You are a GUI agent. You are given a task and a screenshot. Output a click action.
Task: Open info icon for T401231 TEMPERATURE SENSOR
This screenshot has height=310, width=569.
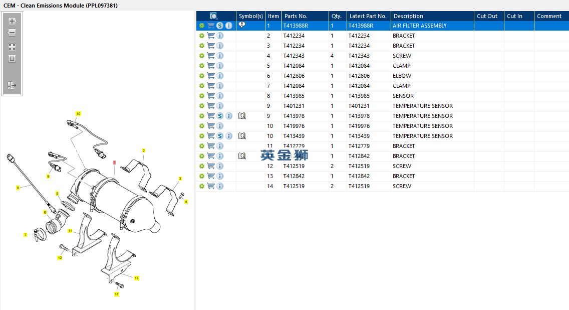pos(220,106)
